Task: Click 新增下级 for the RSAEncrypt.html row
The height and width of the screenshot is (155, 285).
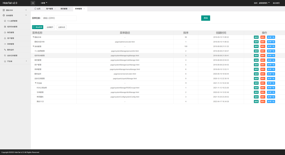Action: click(x=271, y=88)
